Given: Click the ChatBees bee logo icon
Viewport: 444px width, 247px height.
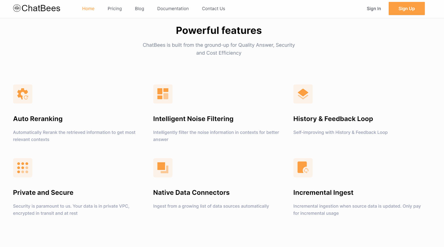Looking at the screenshot, I should click(17, 8).
